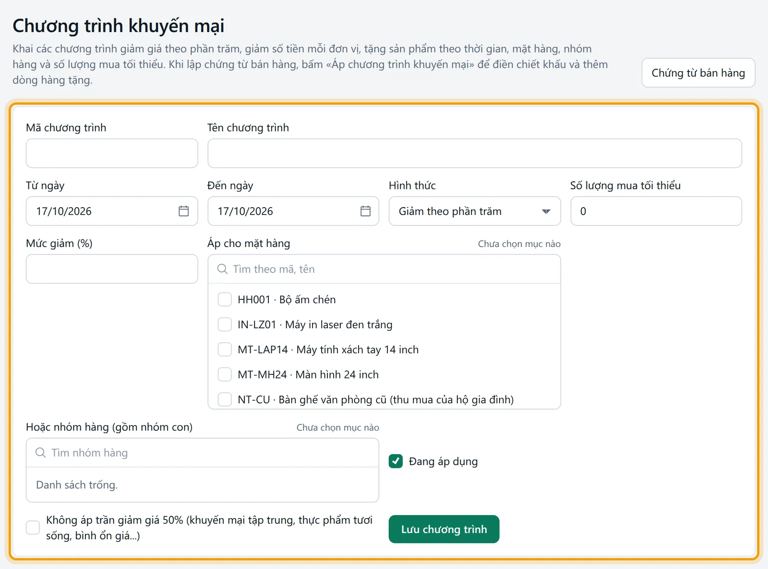Screen dimensions: 768x569
Task: Check the IN-LZ01 Máy in laser checkbox
Action: coord(225,324)
